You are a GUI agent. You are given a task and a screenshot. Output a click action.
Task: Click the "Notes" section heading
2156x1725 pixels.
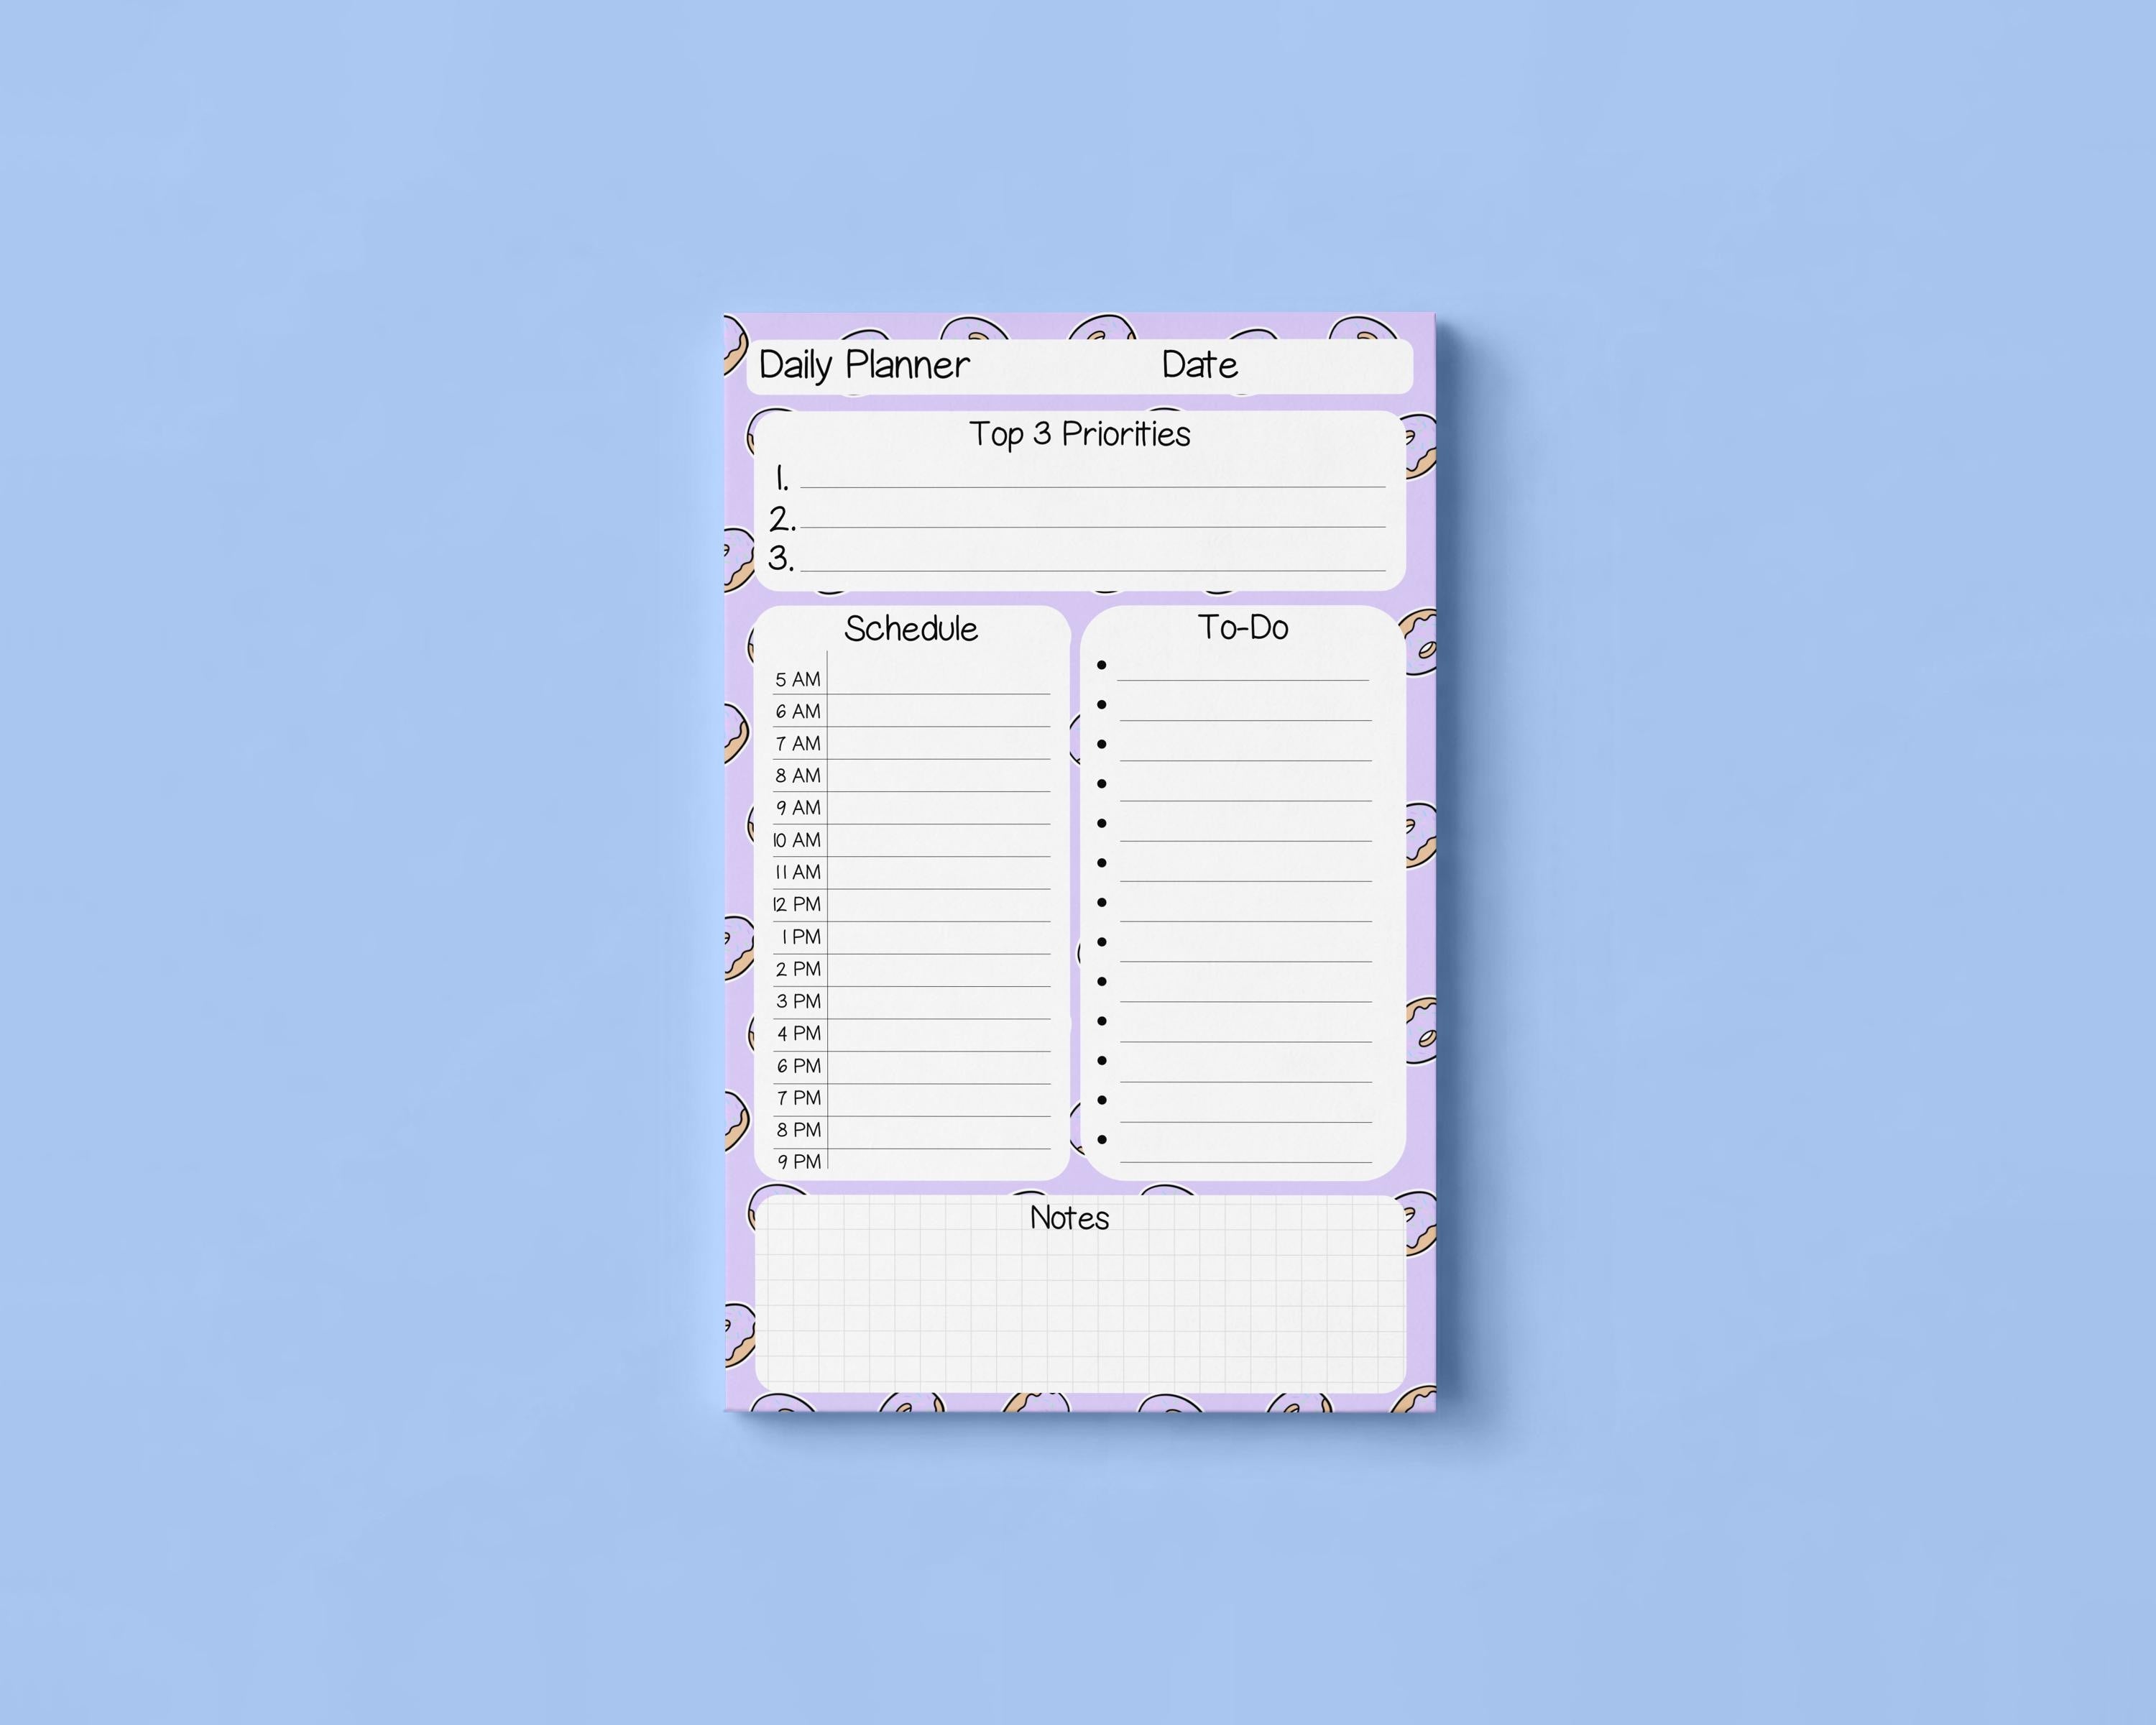tap(1069, 1217)
